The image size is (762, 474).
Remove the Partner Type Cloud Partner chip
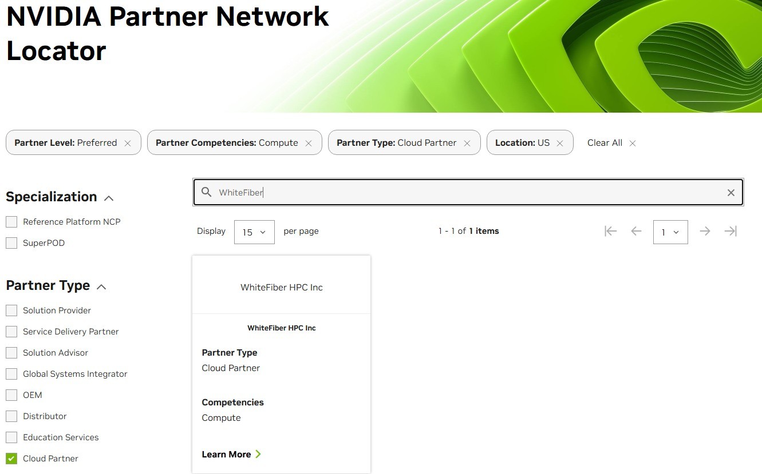coord(467,144)
